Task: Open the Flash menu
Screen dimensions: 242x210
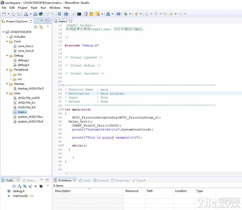Action: (34, 8)
